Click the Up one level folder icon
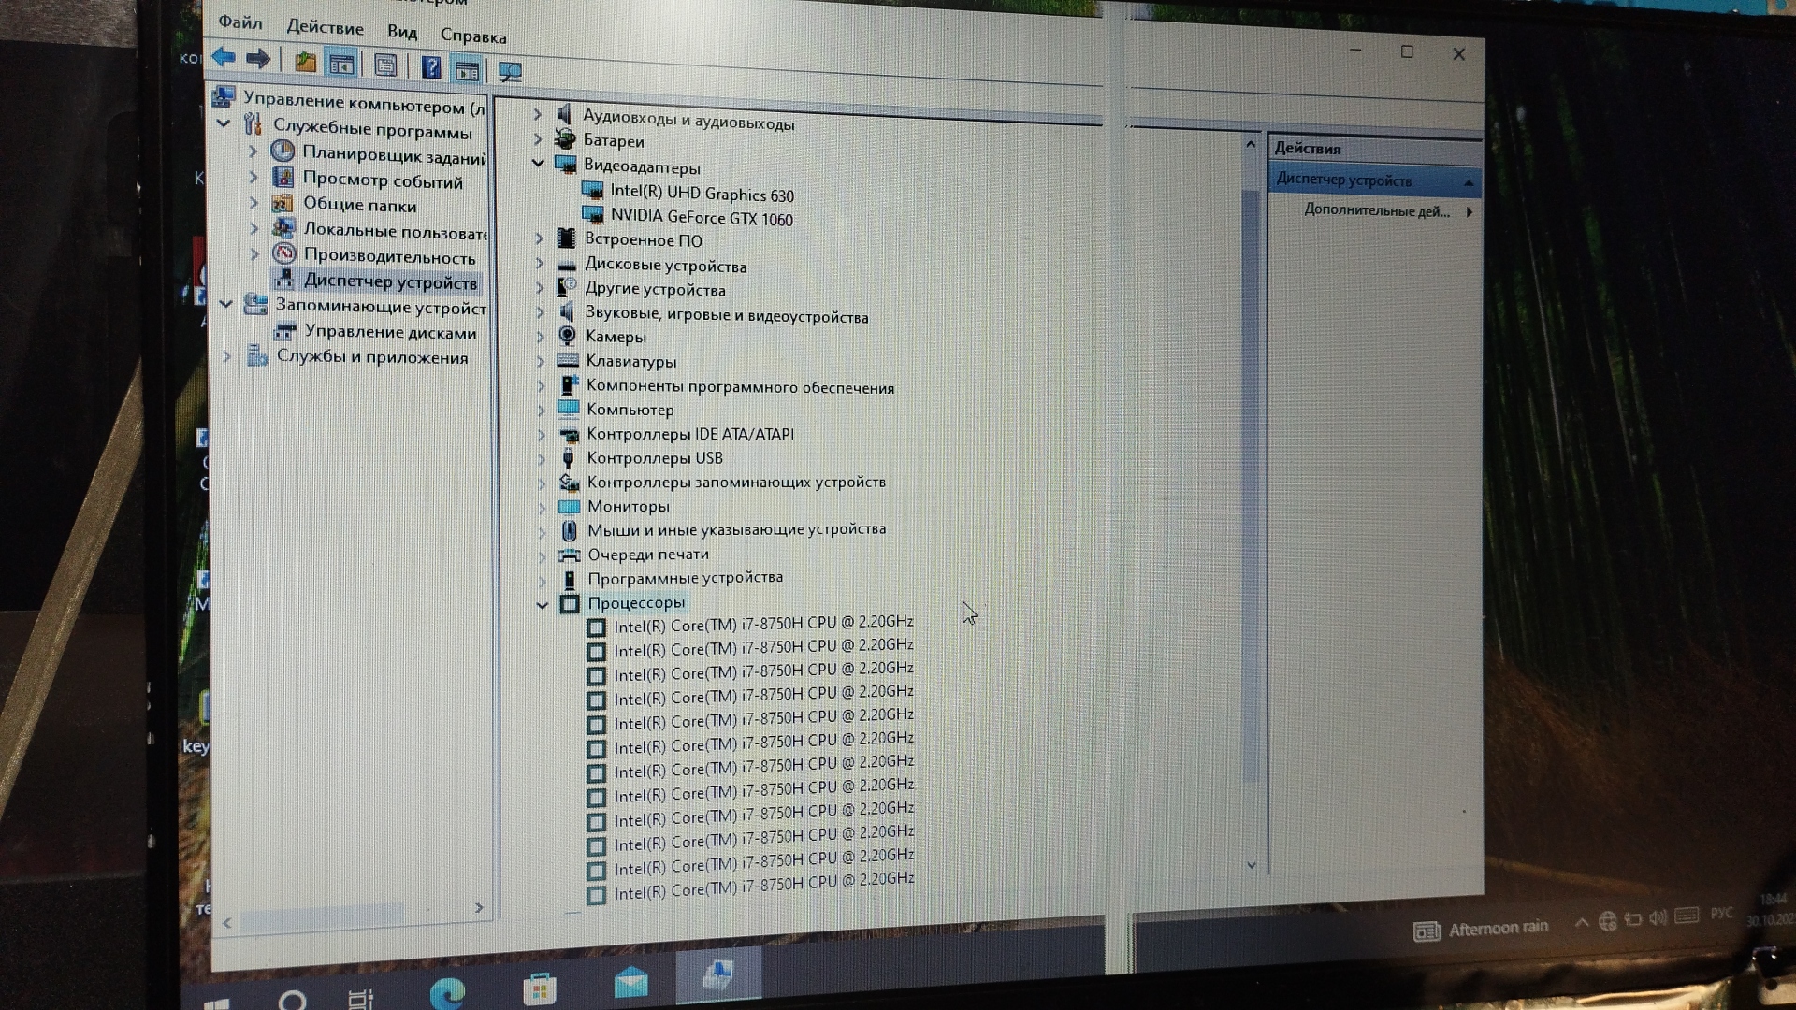The width and height of the screenshot is (1796, 1010). [305, 63]
